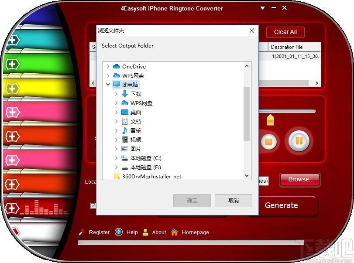Click the playback progress bar

pyautogui.click(x=287, y=111)
